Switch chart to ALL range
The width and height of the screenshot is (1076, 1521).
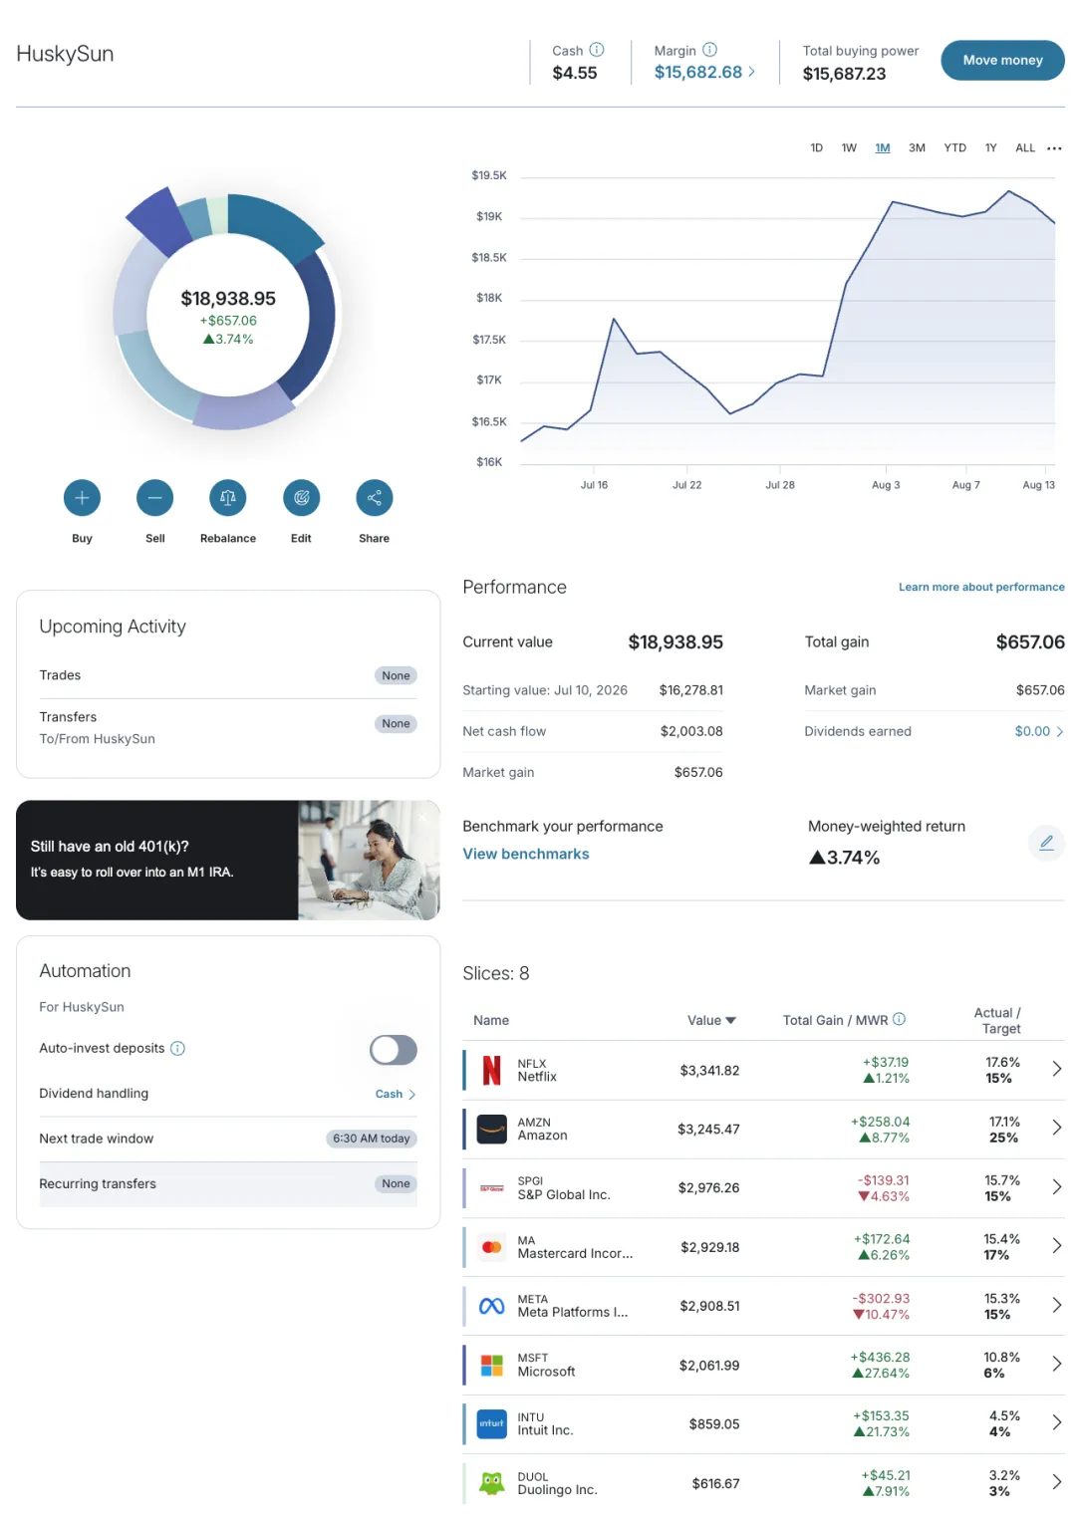(1025, 148)
